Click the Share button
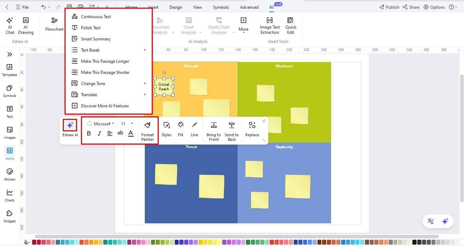The image size is (464, 246). pyautogui.click(x=411, y=7)
